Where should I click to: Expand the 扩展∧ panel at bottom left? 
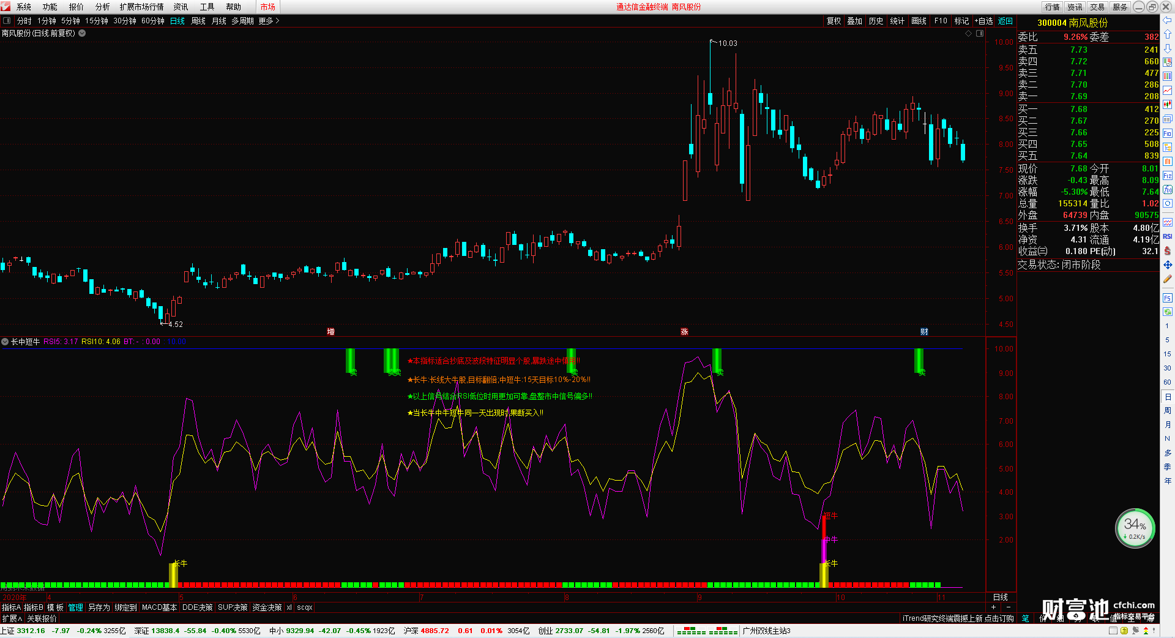click(x=12, y=618)
